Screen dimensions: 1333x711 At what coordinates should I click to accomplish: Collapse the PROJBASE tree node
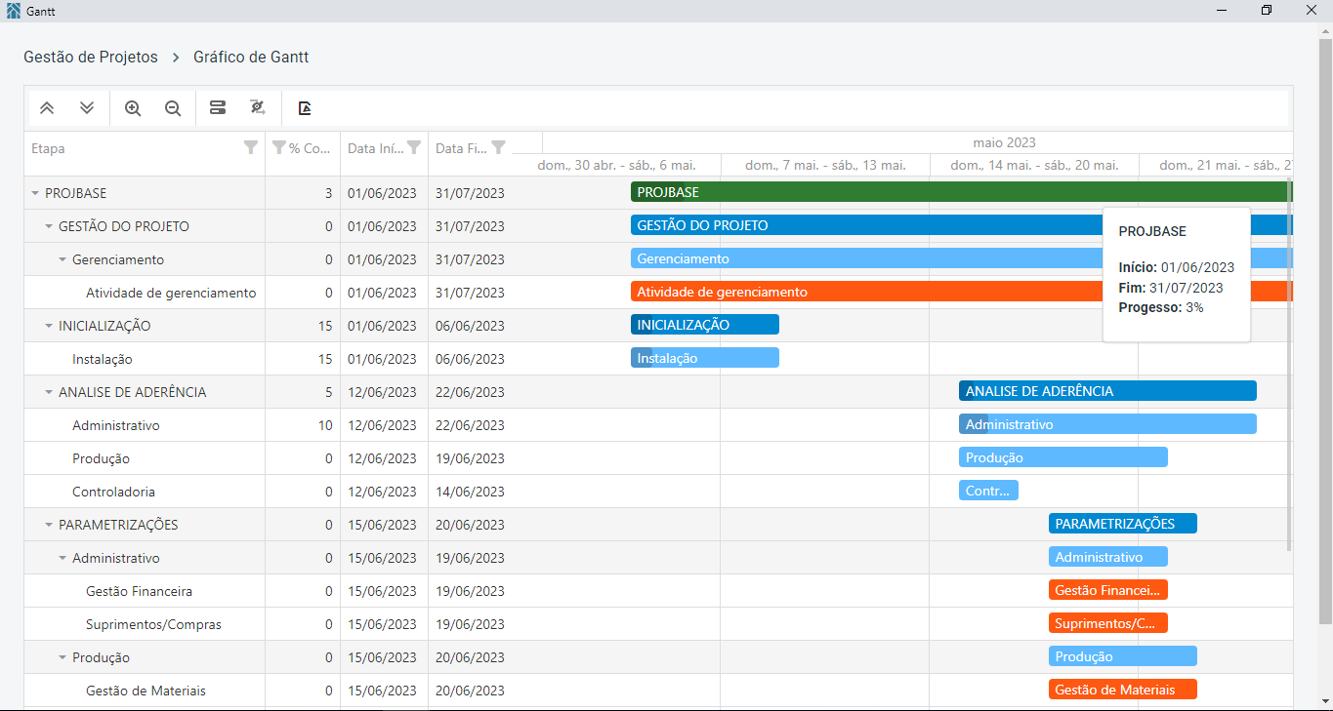(35, 193)
